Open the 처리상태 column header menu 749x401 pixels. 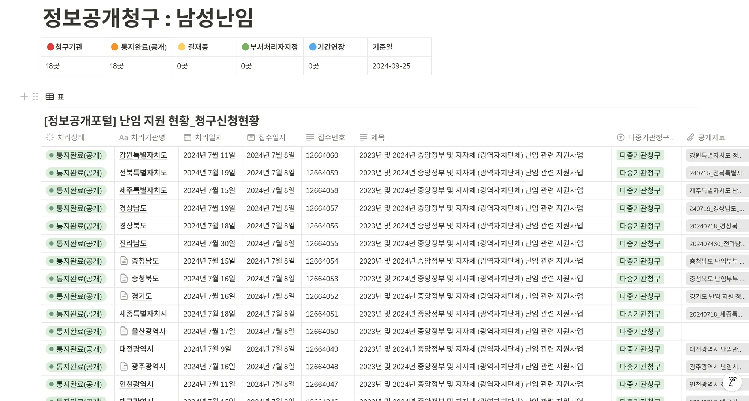[70, 137]
